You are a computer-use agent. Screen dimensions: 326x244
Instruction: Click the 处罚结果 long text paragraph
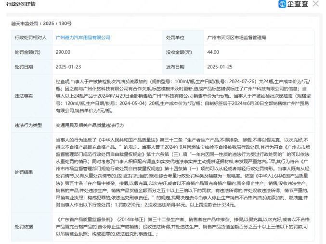pyautogui.click(x=183, y=172)
